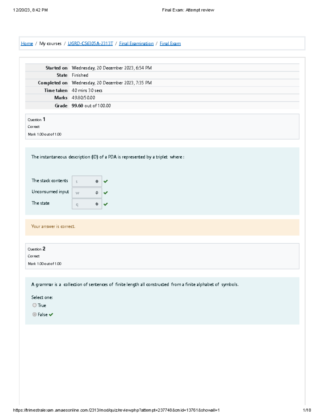
Task: Open the Final Exam breadcrumb link
Action: (x=170, y=44)
